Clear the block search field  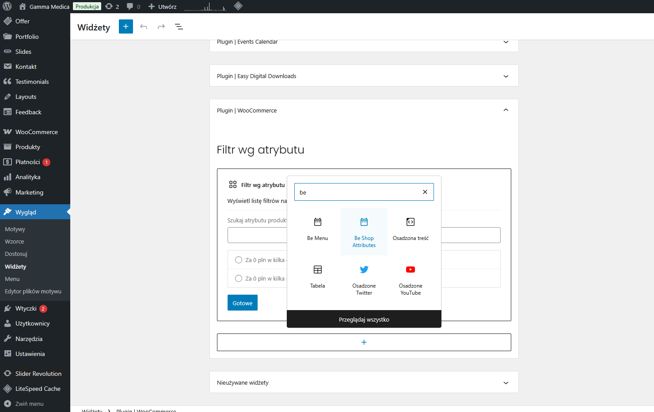(x=425, y=192)
